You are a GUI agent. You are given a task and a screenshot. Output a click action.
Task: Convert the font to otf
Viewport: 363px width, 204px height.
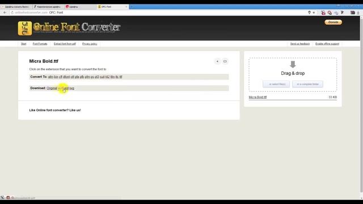point(72,77)
